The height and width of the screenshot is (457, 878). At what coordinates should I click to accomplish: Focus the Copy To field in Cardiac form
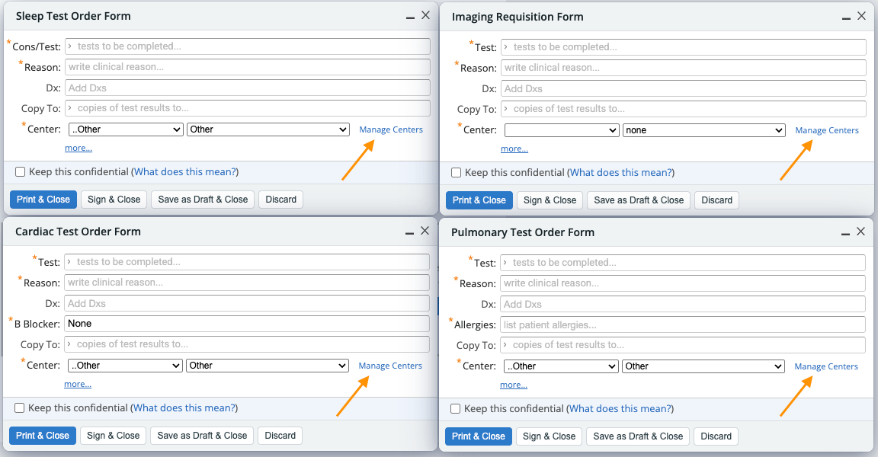(x=247, y=344)
